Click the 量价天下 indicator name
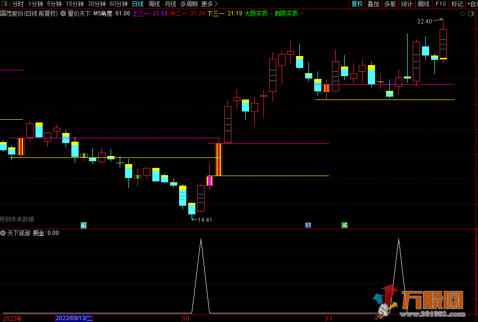Viewport: 478px width, 322px height. coord(79,13)
